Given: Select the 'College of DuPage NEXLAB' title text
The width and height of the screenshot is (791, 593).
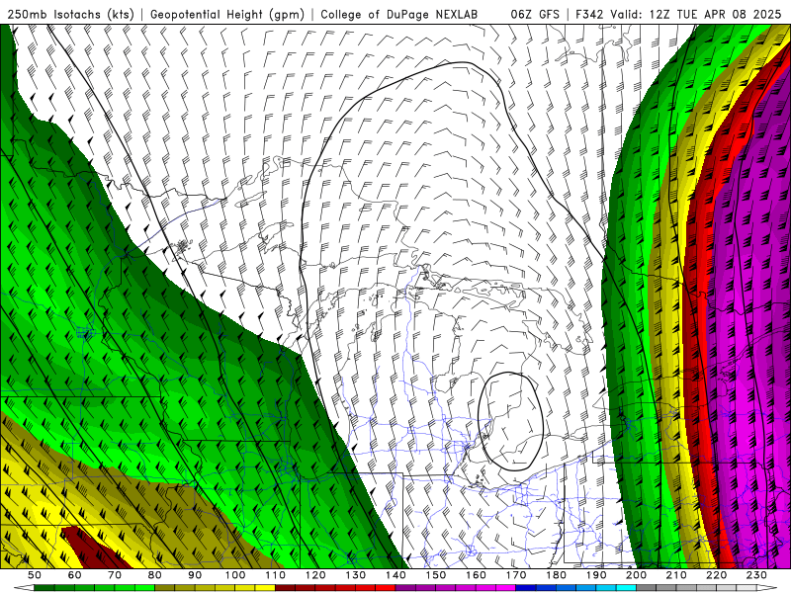Looking at the screenshot, I should point(399,14).
